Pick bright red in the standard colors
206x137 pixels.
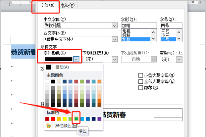[x=53, y=119]
